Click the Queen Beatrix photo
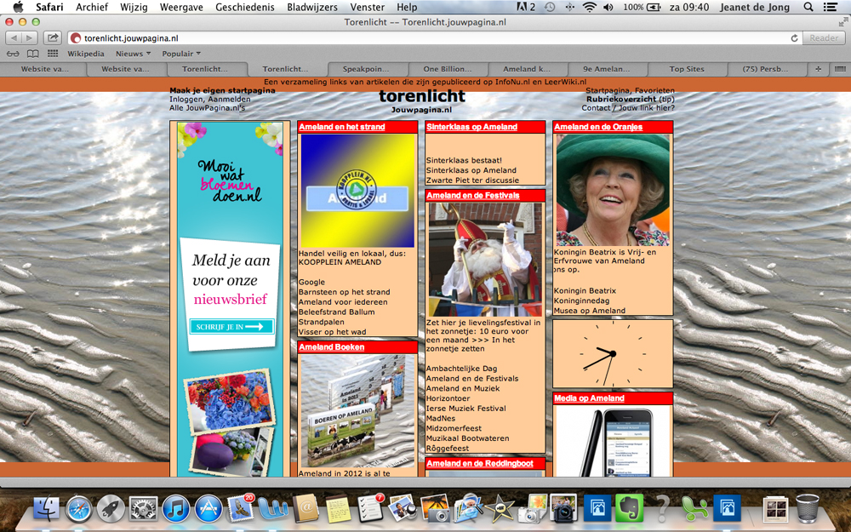 613,190
